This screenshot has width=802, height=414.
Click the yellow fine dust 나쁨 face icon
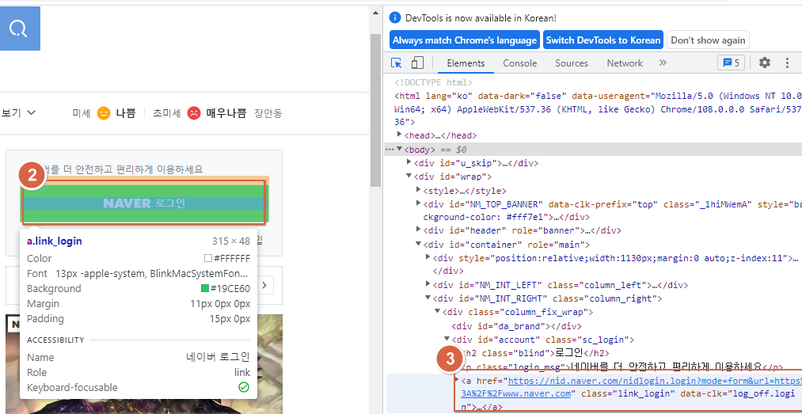coord(104,113)
